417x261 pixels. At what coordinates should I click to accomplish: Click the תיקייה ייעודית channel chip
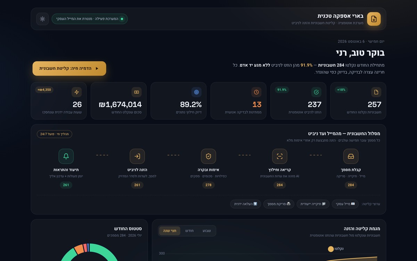313,204
